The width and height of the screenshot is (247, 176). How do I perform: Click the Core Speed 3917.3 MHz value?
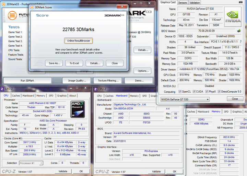(30, 142)
